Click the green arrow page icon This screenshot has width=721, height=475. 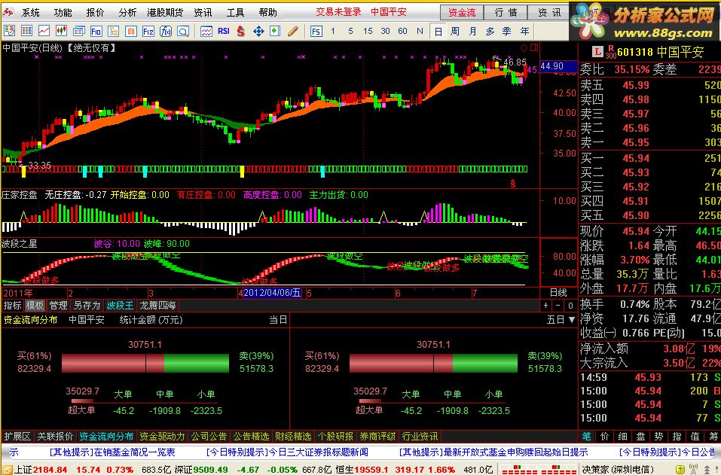click(275, 31)
